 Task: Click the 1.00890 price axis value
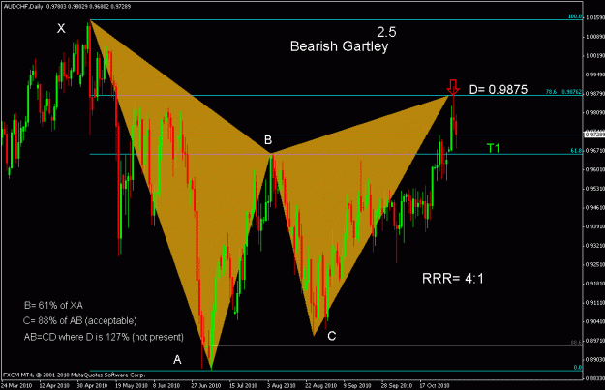[595, 37]
